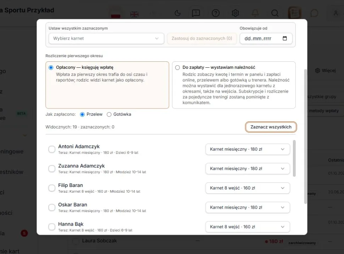Open karnet dropdown for Antoni Adamczyk
Image resolution: width=344 pixels, height=254 pixels.
[248, 149]
